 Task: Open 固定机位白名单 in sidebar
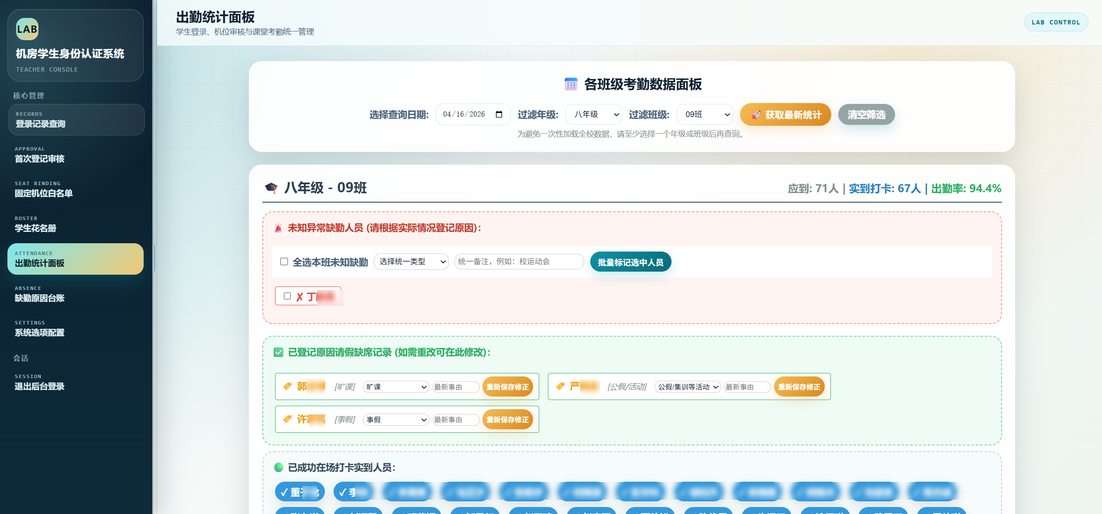76,189
